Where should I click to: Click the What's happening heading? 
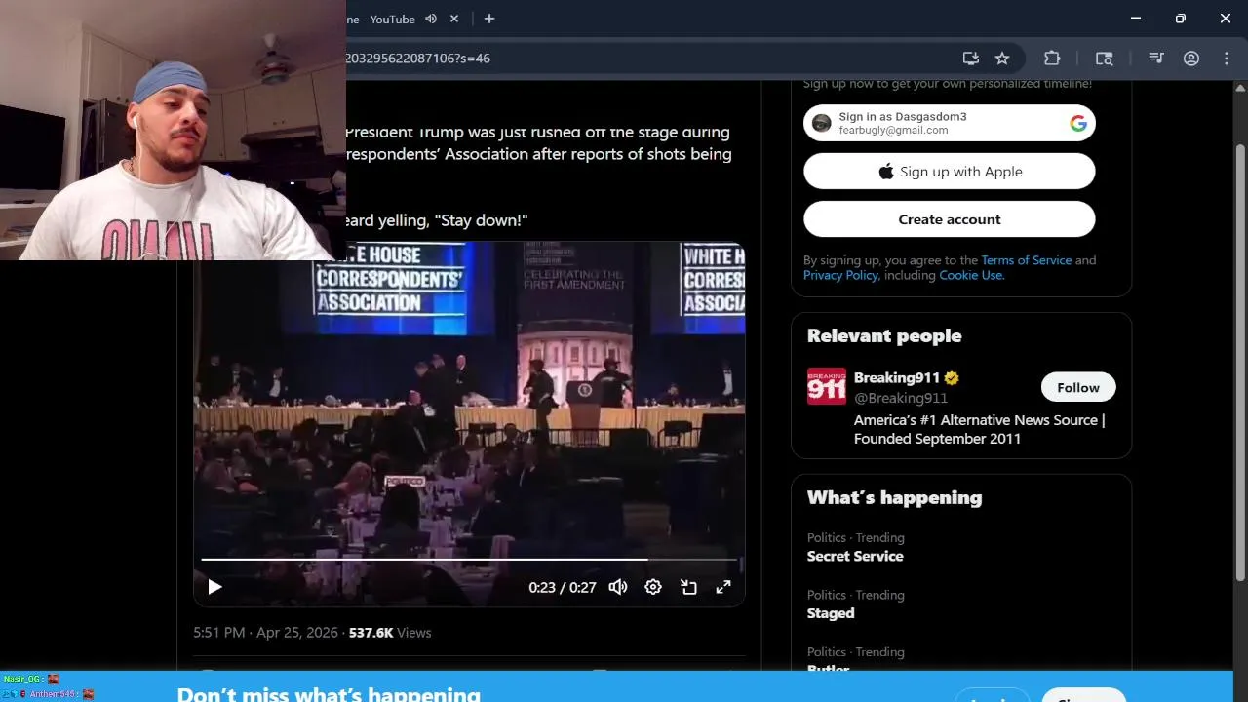(x=894, y=497)
